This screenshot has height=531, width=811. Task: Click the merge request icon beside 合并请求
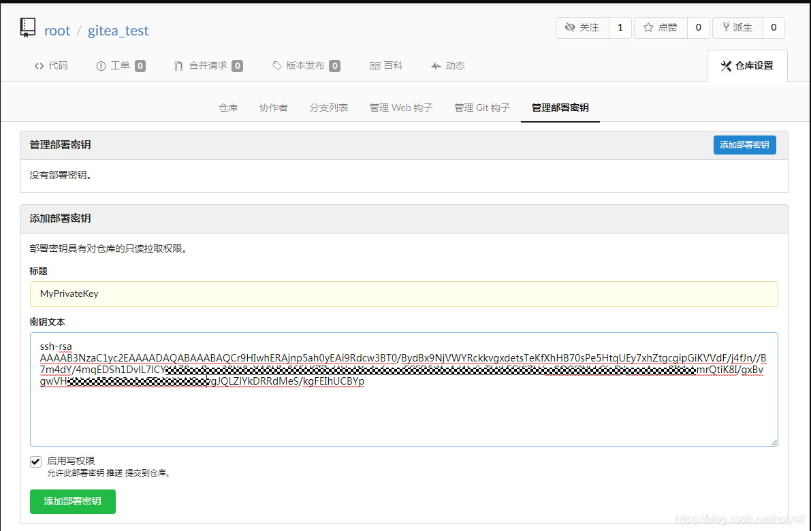pos(178,65)
